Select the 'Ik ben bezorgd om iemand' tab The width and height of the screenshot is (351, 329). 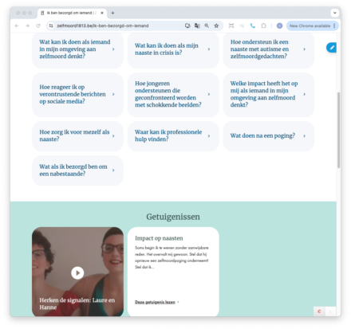point(72,13)
